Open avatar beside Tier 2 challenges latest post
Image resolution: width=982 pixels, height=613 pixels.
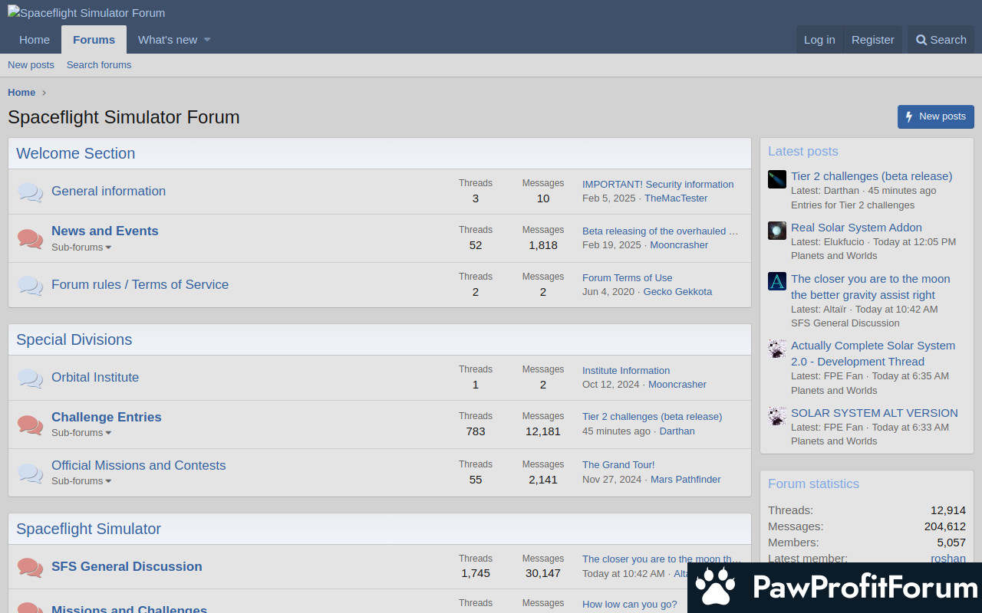[777, 179]
